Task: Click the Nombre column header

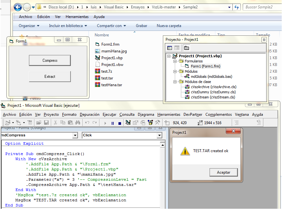Action: click(102, 35)
